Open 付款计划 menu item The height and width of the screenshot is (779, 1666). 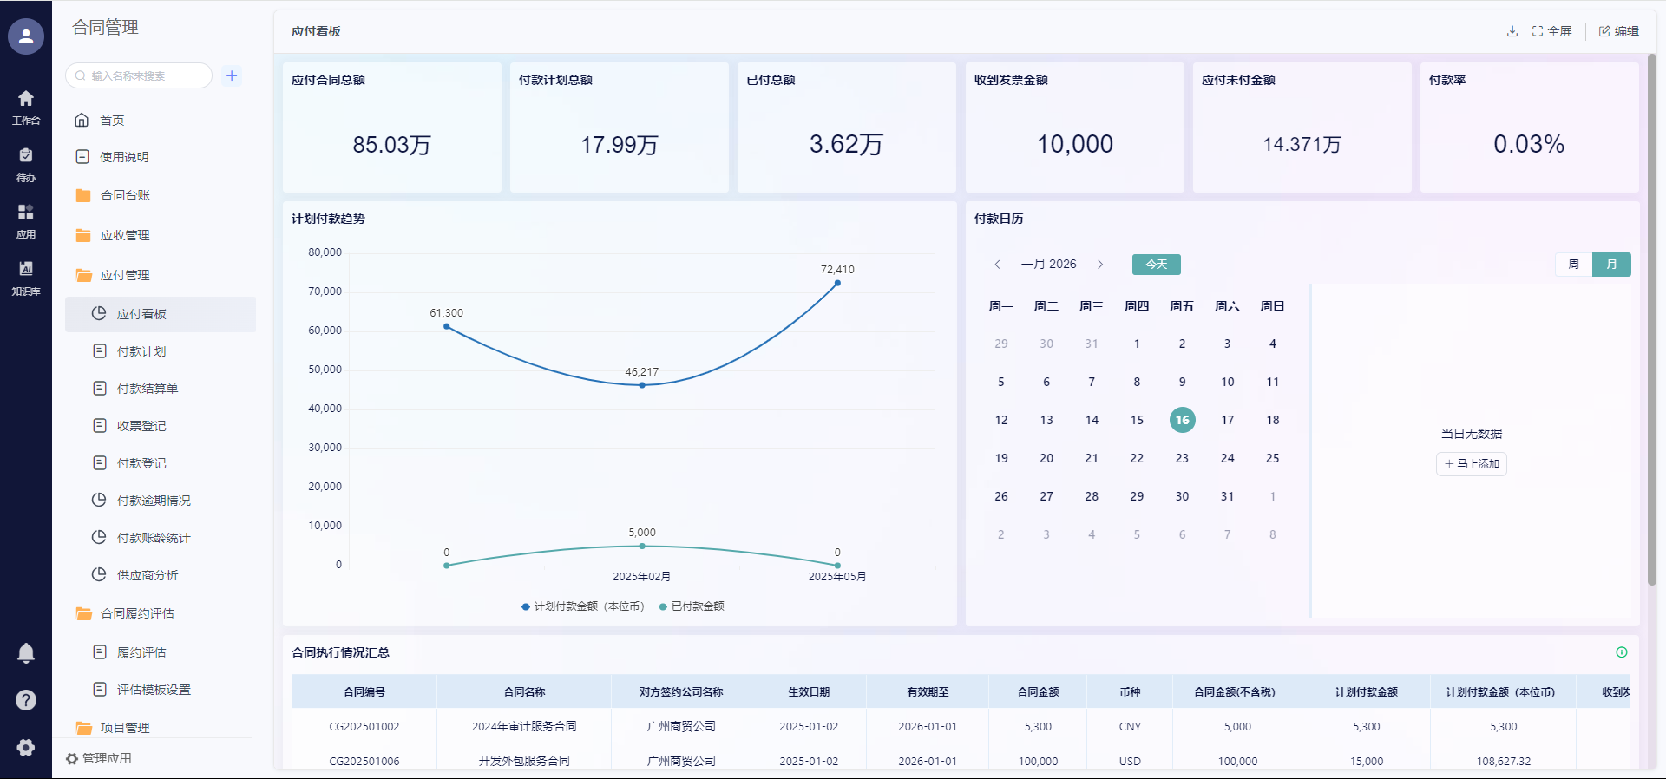click(x=141, y=351)
